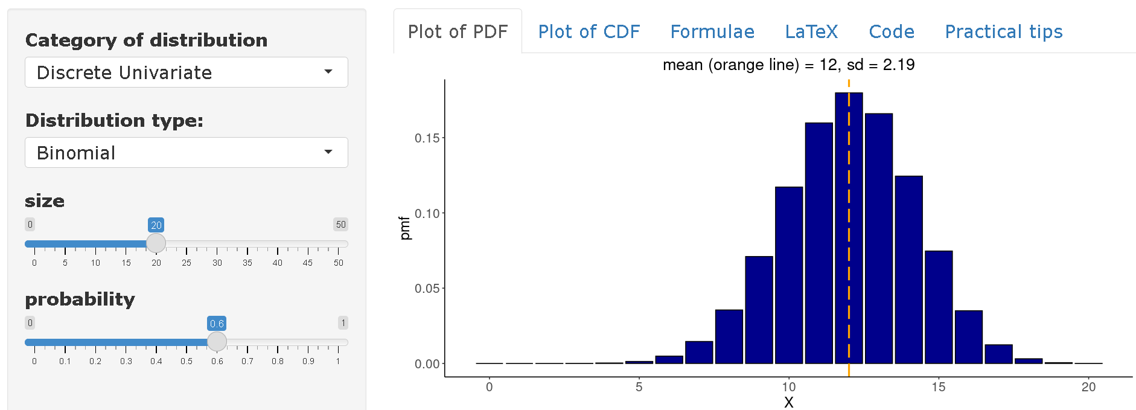Click the size slider handle at 20

pos(156,243)
